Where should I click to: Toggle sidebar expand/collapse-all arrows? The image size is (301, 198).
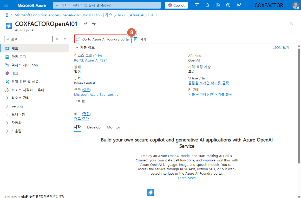pos(57,39)
